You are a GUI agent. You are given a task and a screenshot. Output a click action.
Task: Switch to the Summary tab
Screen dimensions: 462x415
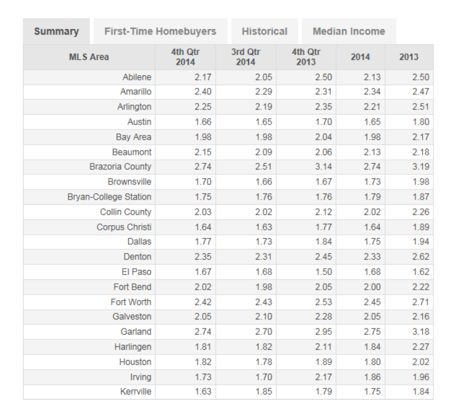pyautogui.click(x=56, y=31)
